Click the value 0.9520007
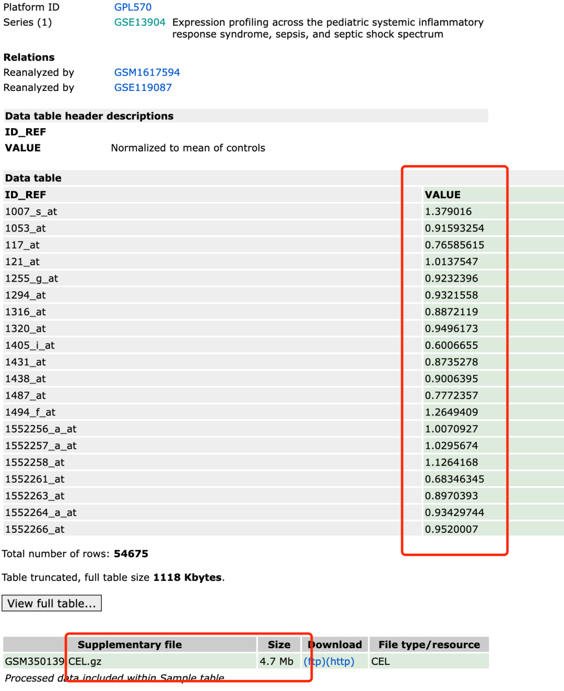564x691 pixels. [452, 529]
